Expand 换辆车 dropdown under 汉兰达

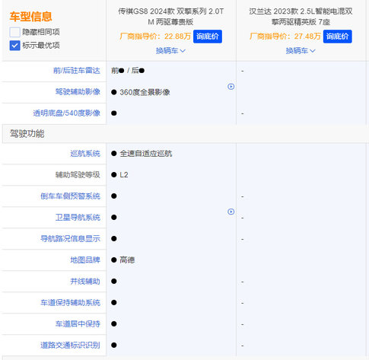pyautogui.click(x=301, y=51)
